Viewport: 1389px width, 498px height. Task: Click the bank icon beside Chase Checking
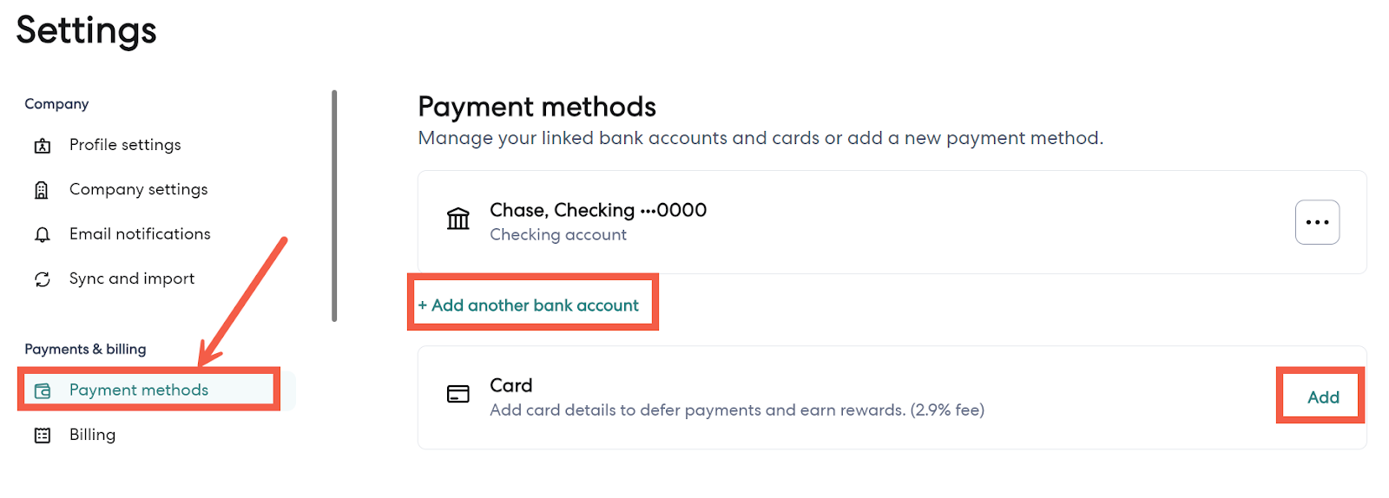(x=458, y=219)
